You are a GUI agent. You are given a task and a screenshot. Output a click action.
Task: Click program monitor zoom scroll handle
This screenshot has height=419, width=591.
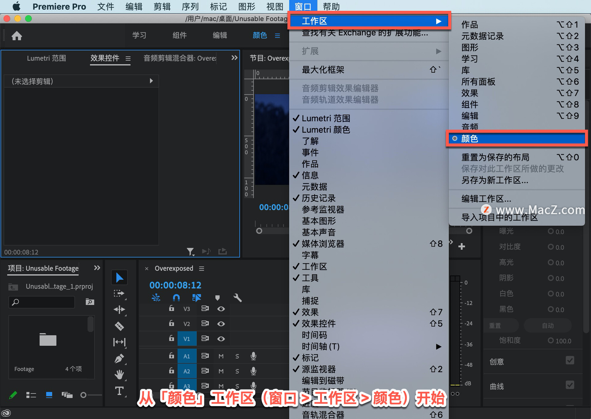click(x=259, y=231)
